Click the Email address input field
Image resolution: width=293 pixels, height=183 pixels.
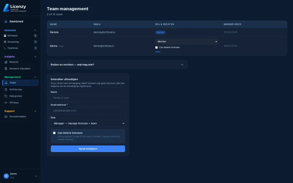(88, 110)
